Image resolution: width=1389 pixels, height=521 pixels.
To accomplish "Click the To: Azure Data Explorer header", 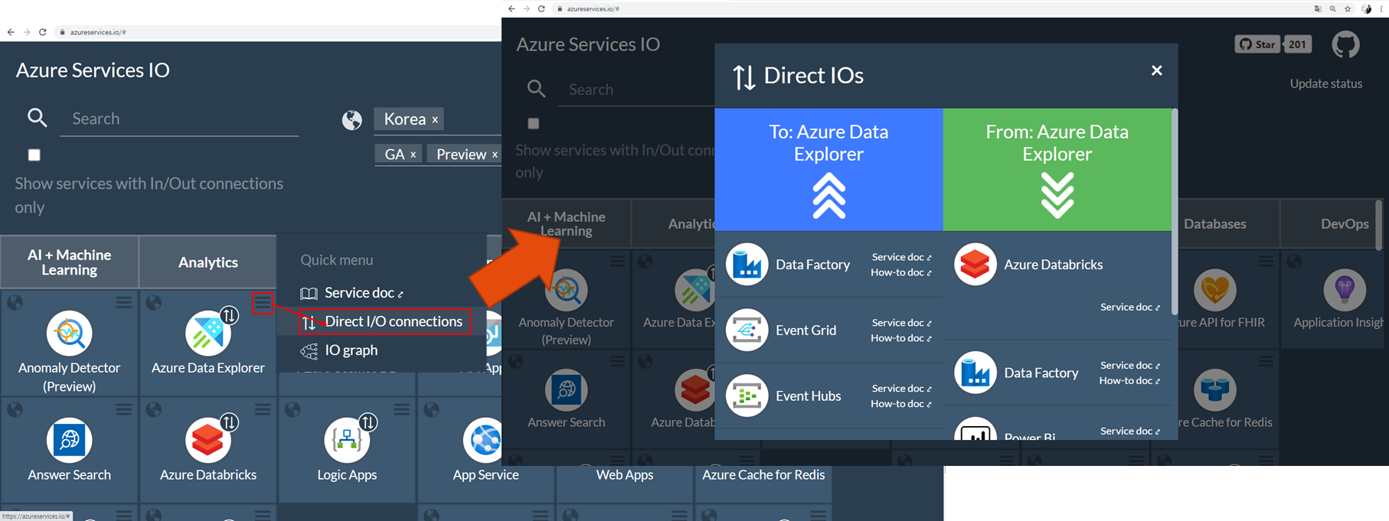I will pos(828,169).
